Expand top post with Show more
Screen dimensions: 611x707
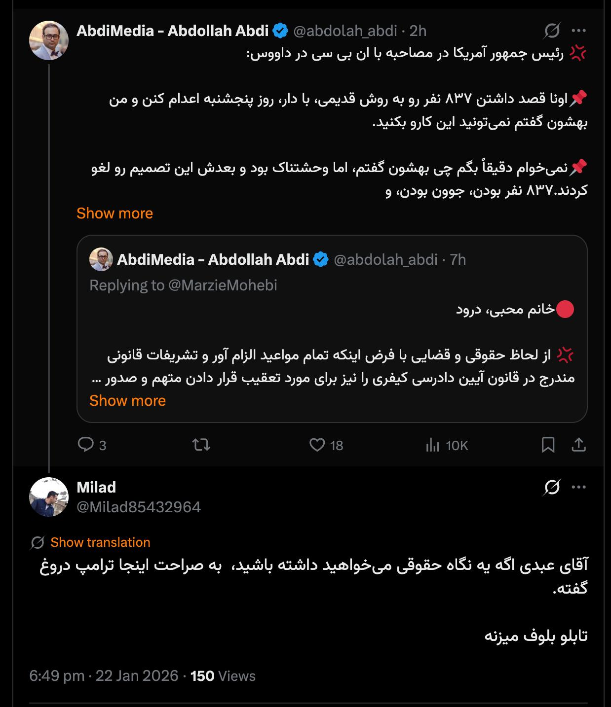coord(115,213)
